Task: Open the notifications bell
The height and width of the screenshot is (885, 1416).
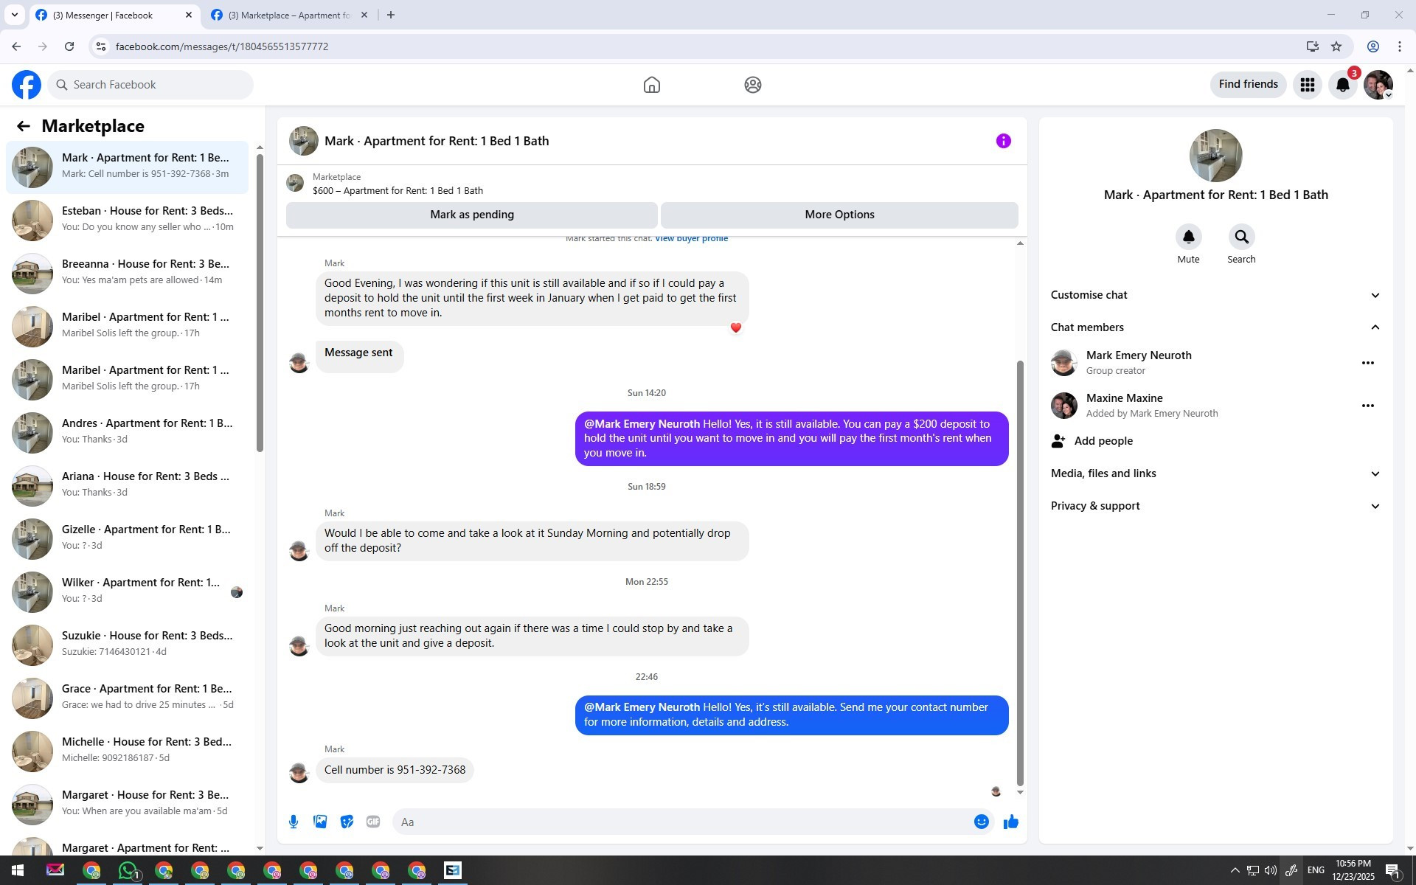Action: coord(1342,85)
